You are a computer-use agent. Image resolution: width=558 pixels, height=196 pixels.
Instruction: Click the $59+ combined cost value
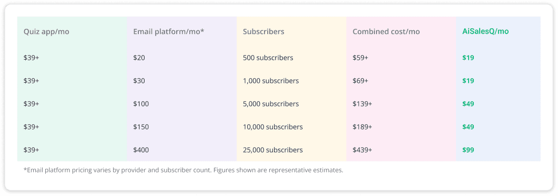360,58
